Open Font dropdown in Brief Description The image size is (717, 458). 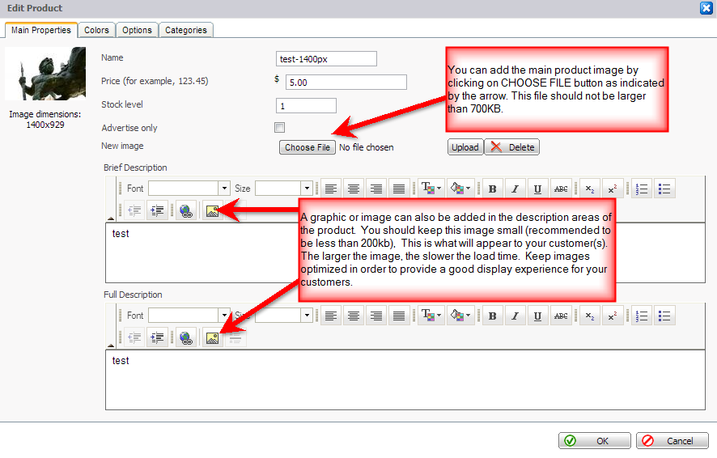[x=224, y=189]
